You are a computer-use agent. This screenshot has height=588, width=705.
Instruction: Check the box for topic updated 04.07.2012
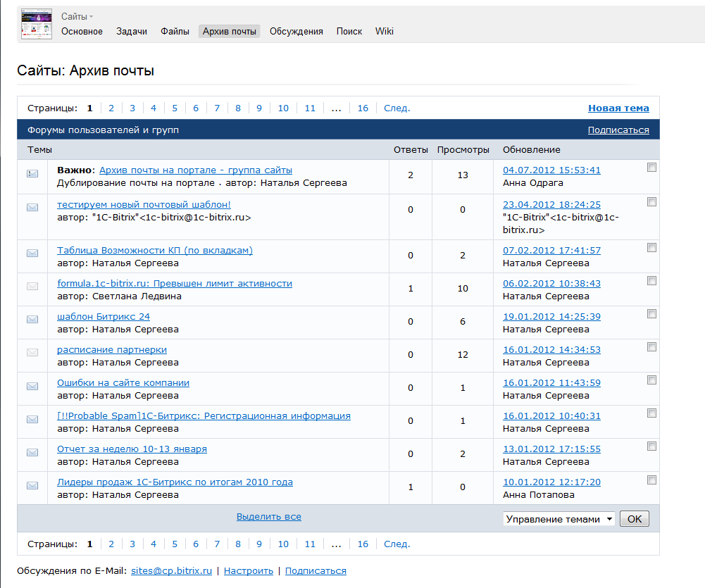(651, 167)
